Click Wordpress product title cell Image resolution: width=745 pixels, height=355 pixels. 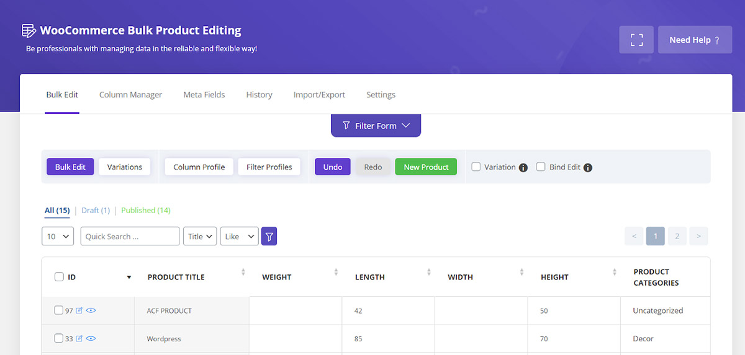[x=192, y=339]
